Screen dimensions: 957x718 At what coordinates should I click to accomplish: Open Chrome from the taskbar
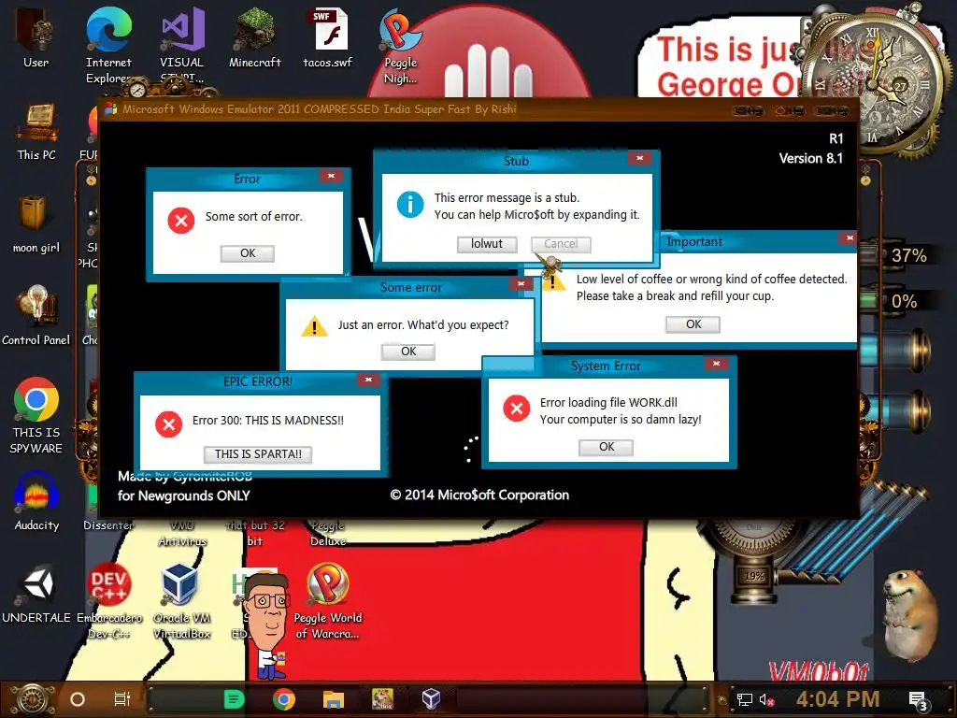[284, 699]
